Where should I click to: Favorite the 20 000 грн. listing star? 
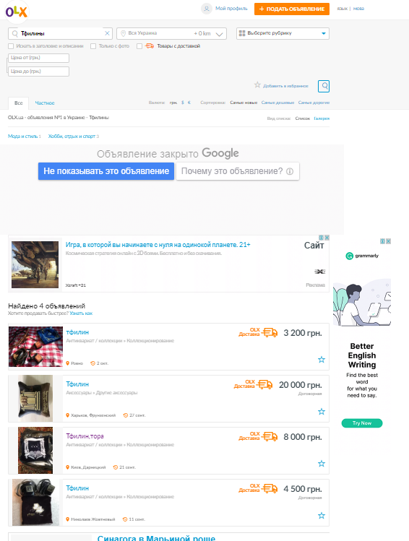click(x=322, y=411)
